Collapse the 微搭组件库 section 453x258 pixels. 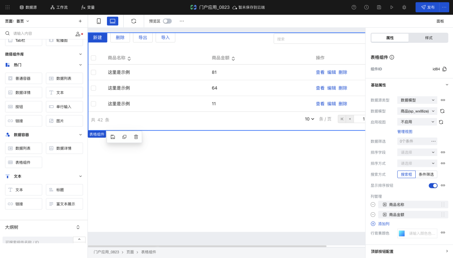(x=80, y=54)
